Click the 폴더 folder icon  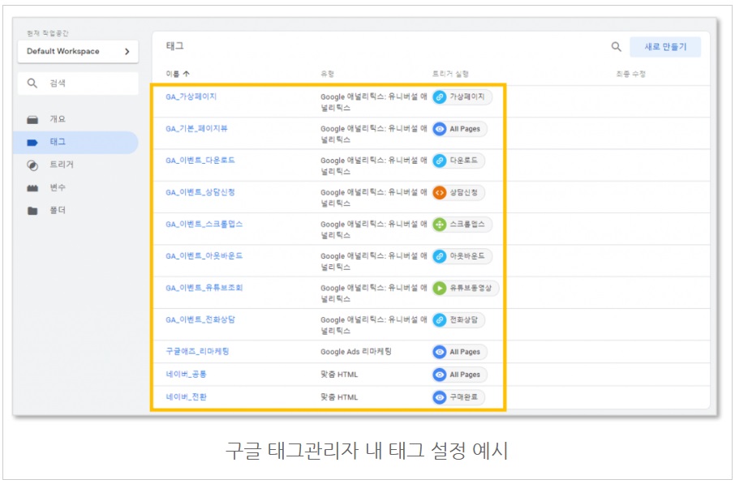coord(32,211)
